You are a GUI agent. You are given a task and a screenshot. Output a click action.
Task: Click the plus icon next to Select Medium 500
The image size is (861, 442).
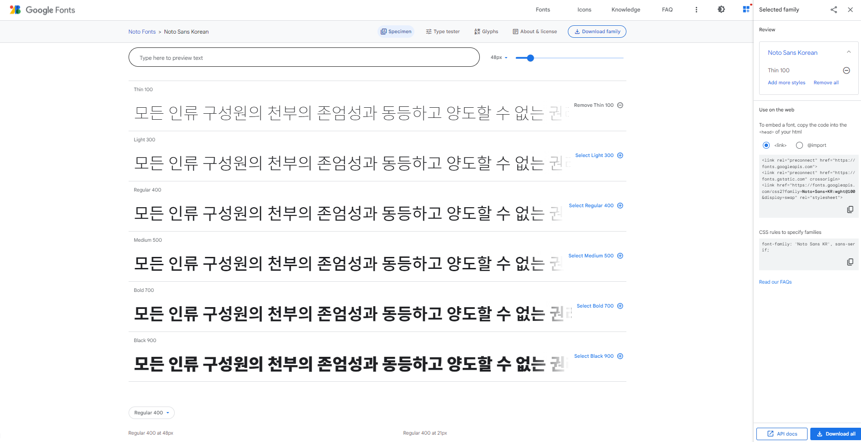pos(620,256)
